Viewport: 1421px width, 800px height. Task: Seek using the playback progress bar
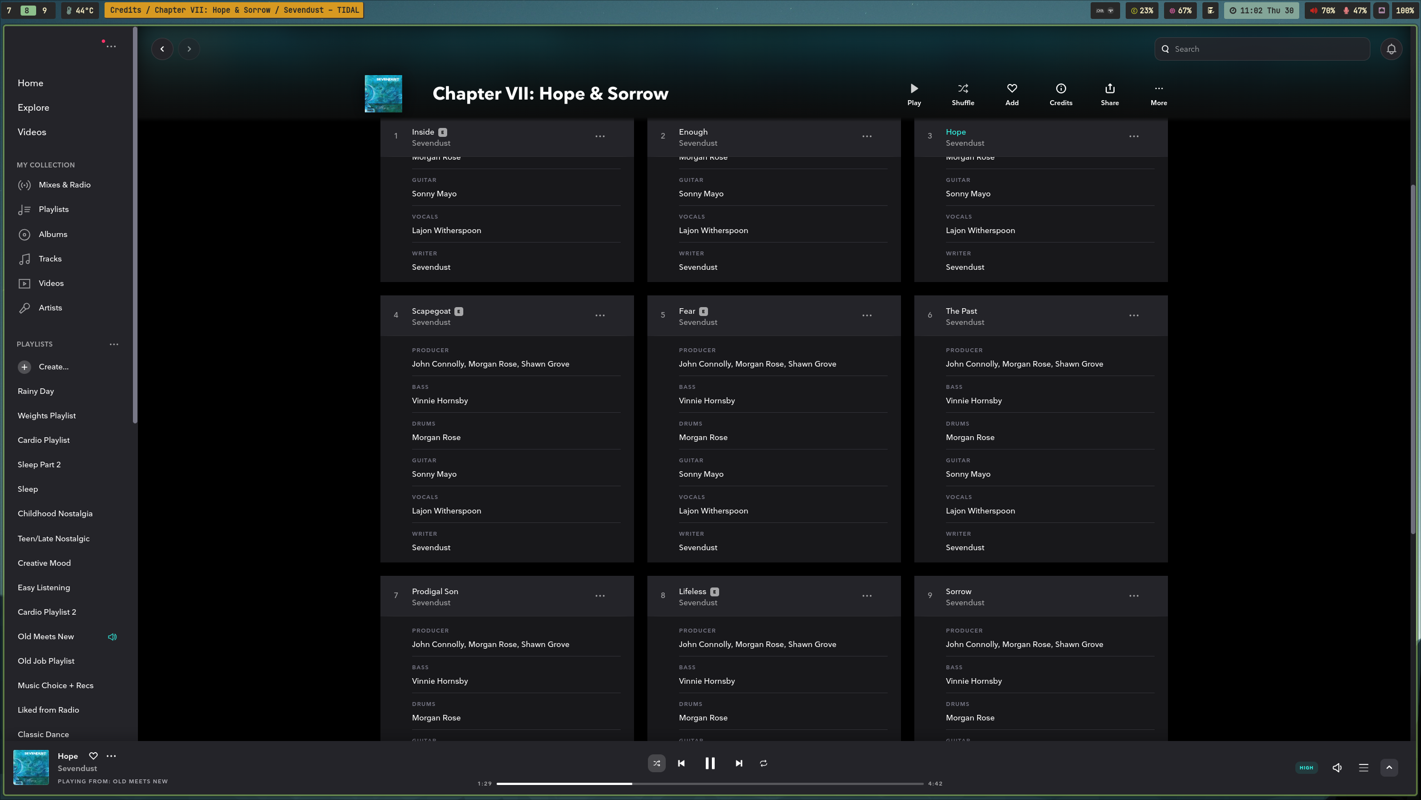(x=710, y=783)
